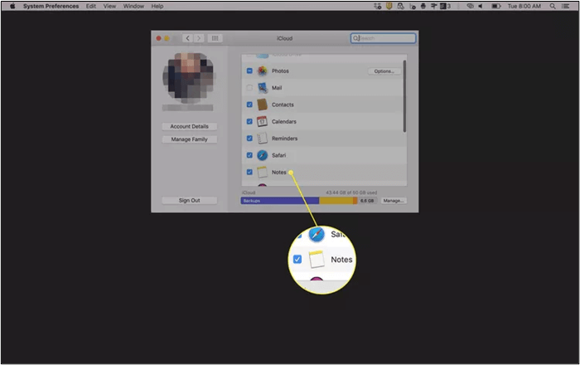Click the iCloud services list scrollbar
This screenshot has width=580, height=365.
404,96
